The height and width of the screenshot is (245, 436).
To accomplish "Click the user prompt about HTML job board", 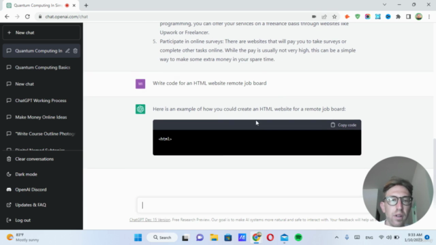I will click(209, 83).
